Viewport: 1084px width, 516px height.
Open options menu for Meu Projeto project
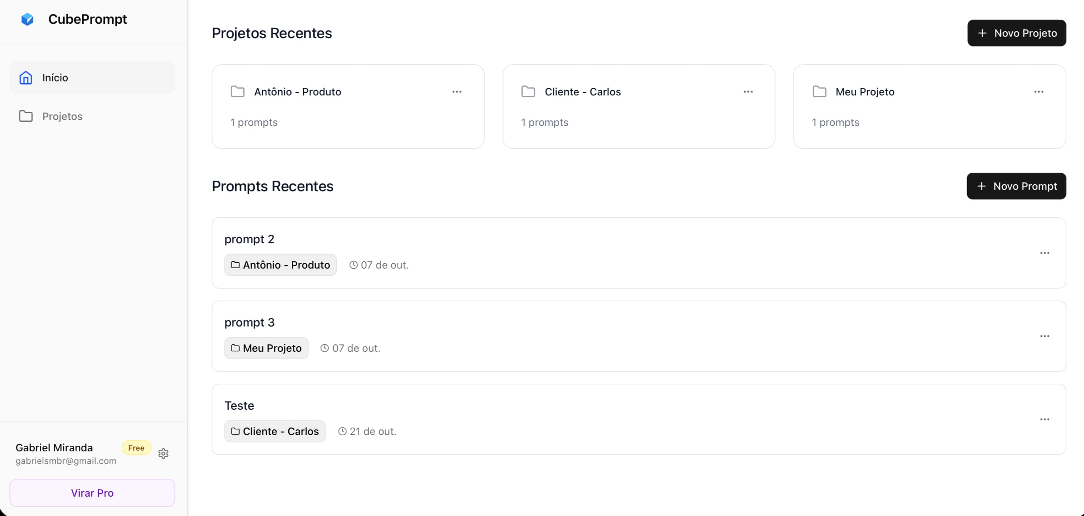1039,92
